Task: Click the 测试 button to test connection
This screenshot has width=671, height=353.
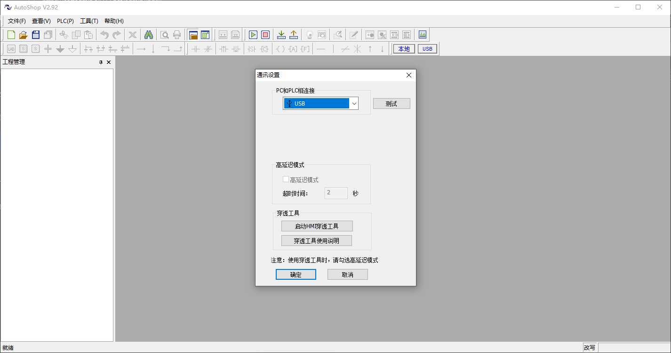Action: 391,104
